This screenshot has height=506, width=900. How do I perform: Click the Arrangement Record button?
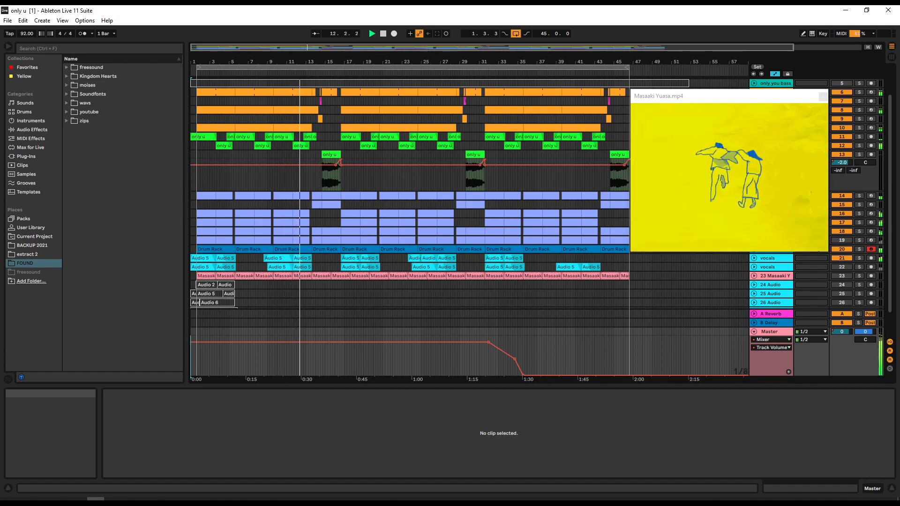[394, 34]
